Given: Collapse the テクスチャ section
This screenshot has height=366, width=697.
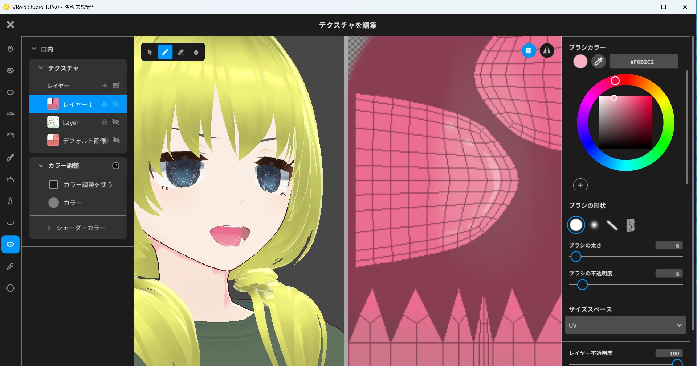Looking at the screenshot, I should 41,68.
